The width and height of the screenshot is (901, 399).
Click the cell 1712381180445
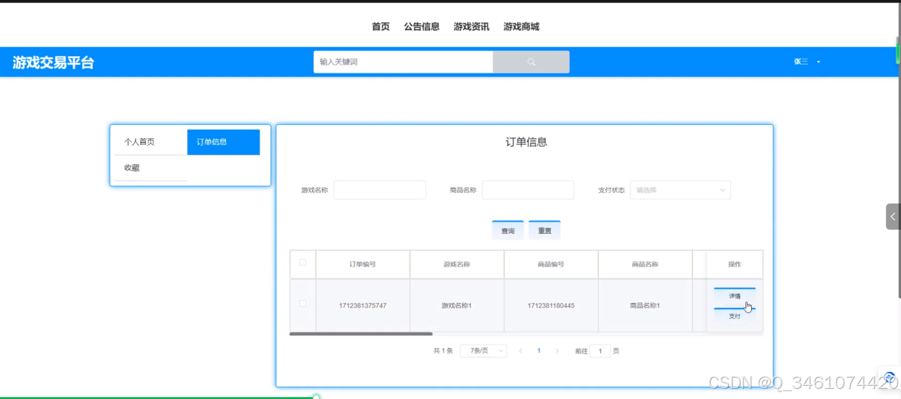click(551, 306)
